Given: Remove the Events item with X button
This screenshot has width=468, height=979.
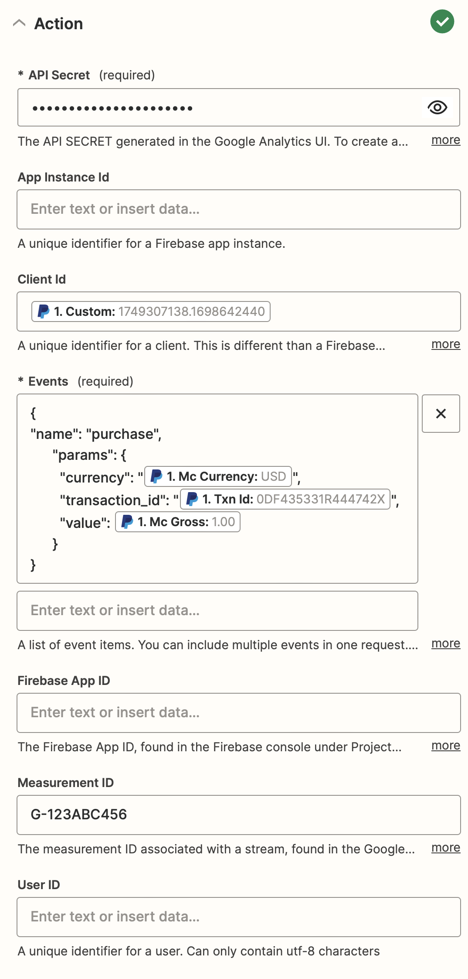Looking at the screenshot, I should (441, 414).
